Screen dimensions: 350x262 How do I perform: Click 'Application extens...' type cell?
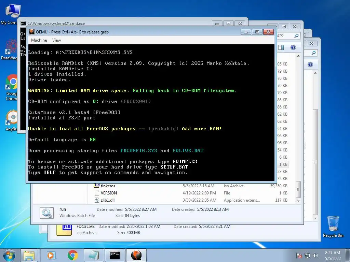point(242,200)
